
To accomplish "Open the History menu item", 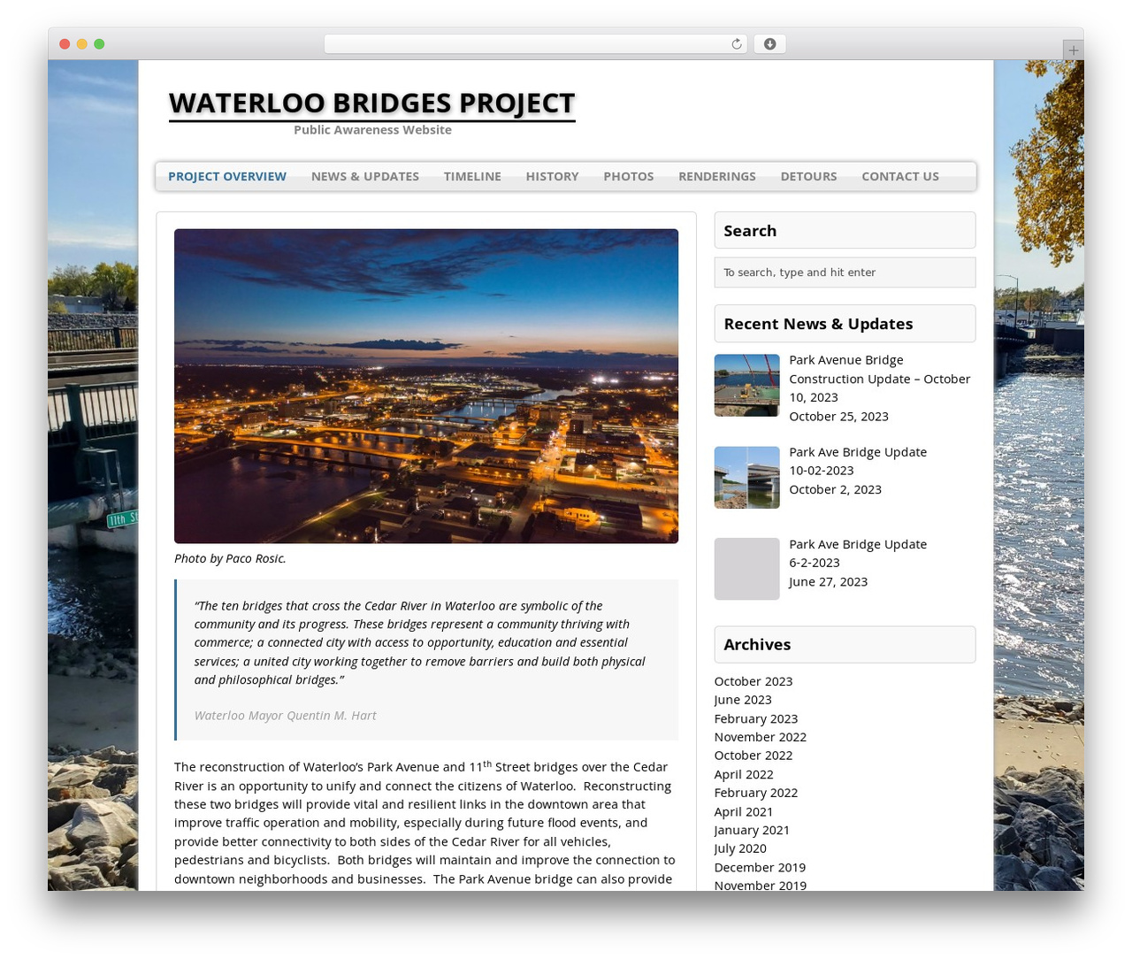I will 553,176.
